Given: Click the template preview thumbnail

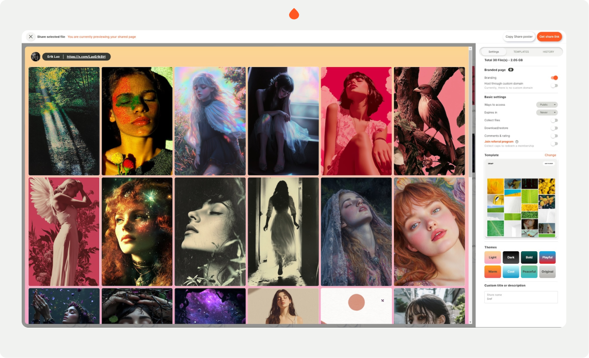Looking at the screenshot, I should click(x=521, y=199).
